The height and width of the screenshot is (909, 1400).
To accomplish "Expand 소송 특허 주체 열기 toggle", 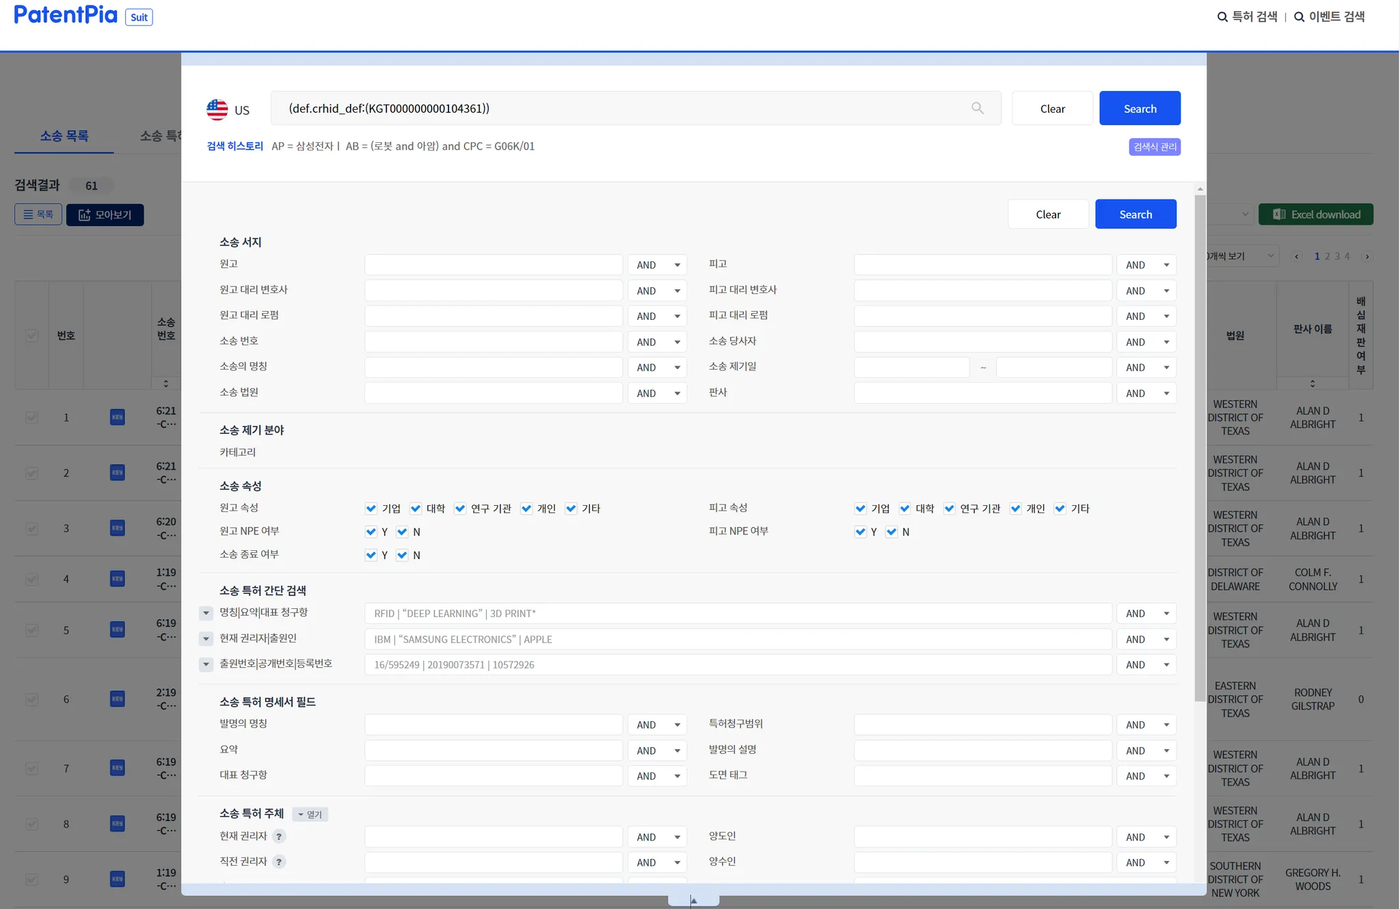I will pos(310,814).
